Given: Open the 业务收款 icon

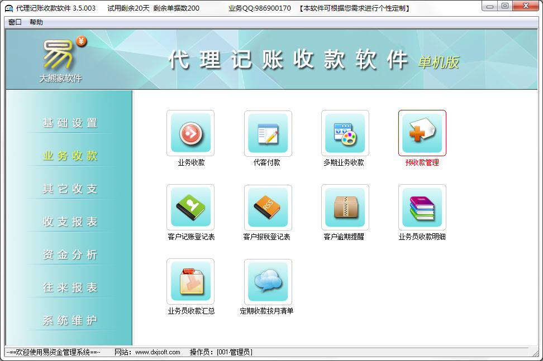Looking at the screenshot, I should click(190, 133).
